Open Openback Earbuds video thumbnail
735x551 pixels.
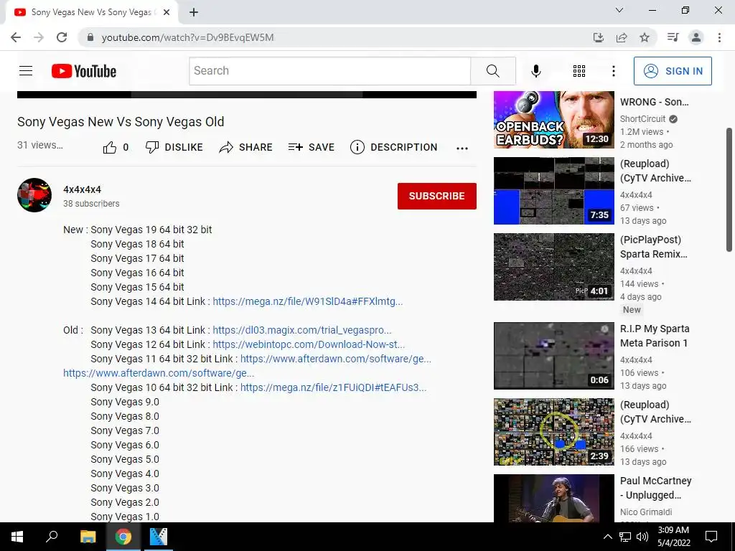pyautogui.click(x=553, y=120)
